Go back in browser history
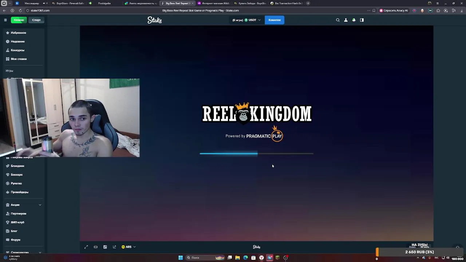Viewport: 466px width, 262px height. click(x=4, y=11)
